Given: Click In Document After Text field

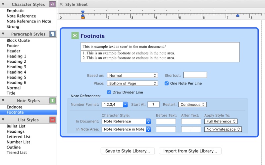Looking at the screenshot, I should 191,121.
